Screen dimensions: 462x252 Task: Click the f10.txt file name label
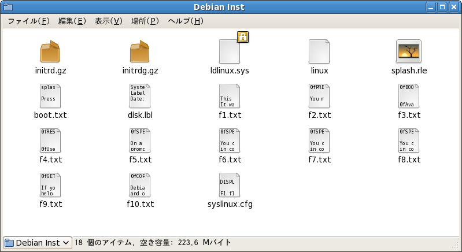pyautogui.click(x=141, y=204)
